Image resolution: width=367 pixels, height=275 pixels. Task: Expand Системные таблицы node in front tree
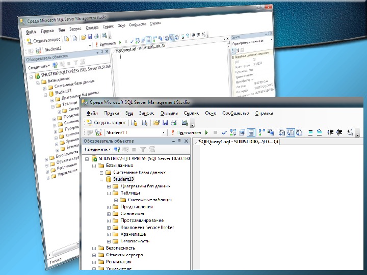(x=116, y=200)
